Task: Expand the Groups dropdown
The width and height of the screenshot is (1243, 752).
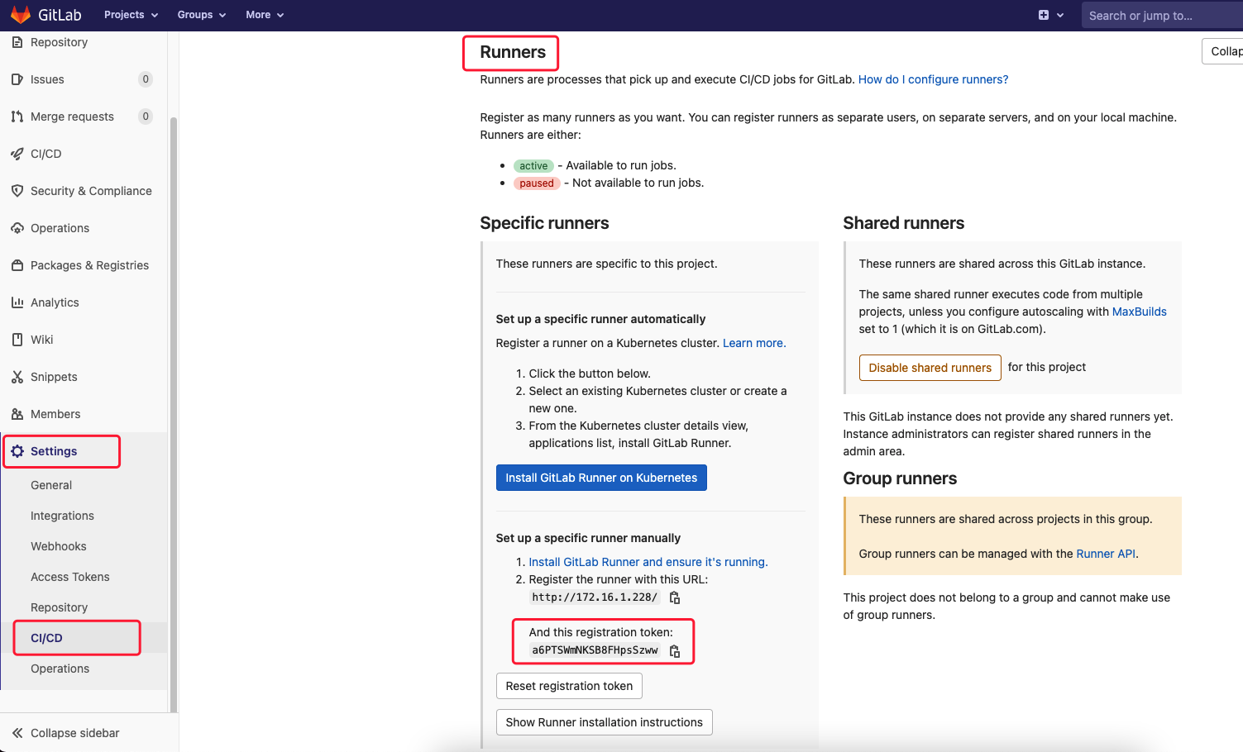Action: pyautogui.click(x=201, y=15)
